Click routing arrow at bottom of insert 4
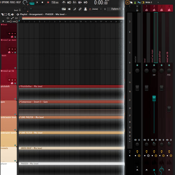Screen dimensions: 175x175 169,170
